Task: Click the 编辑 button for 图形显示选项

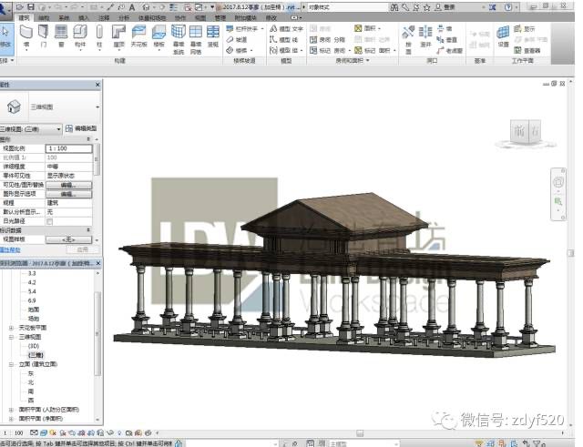Action: [x=69, y=194]
